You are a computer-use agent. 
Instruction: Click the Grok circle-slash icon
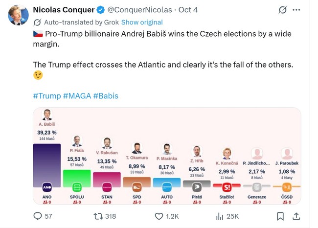pos(282,10)
